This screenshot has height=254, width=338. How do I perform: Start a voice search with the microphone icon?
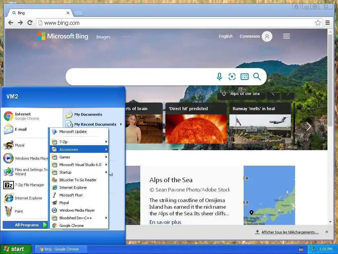coord(220,76)
